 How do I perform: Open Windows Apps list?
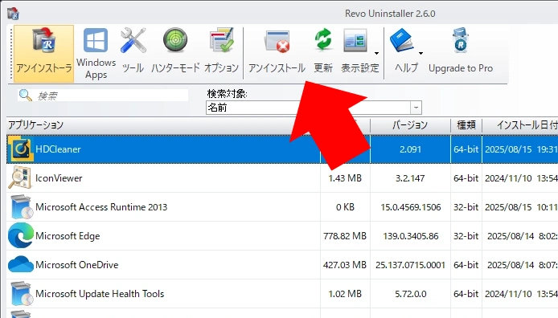[96, 53]
